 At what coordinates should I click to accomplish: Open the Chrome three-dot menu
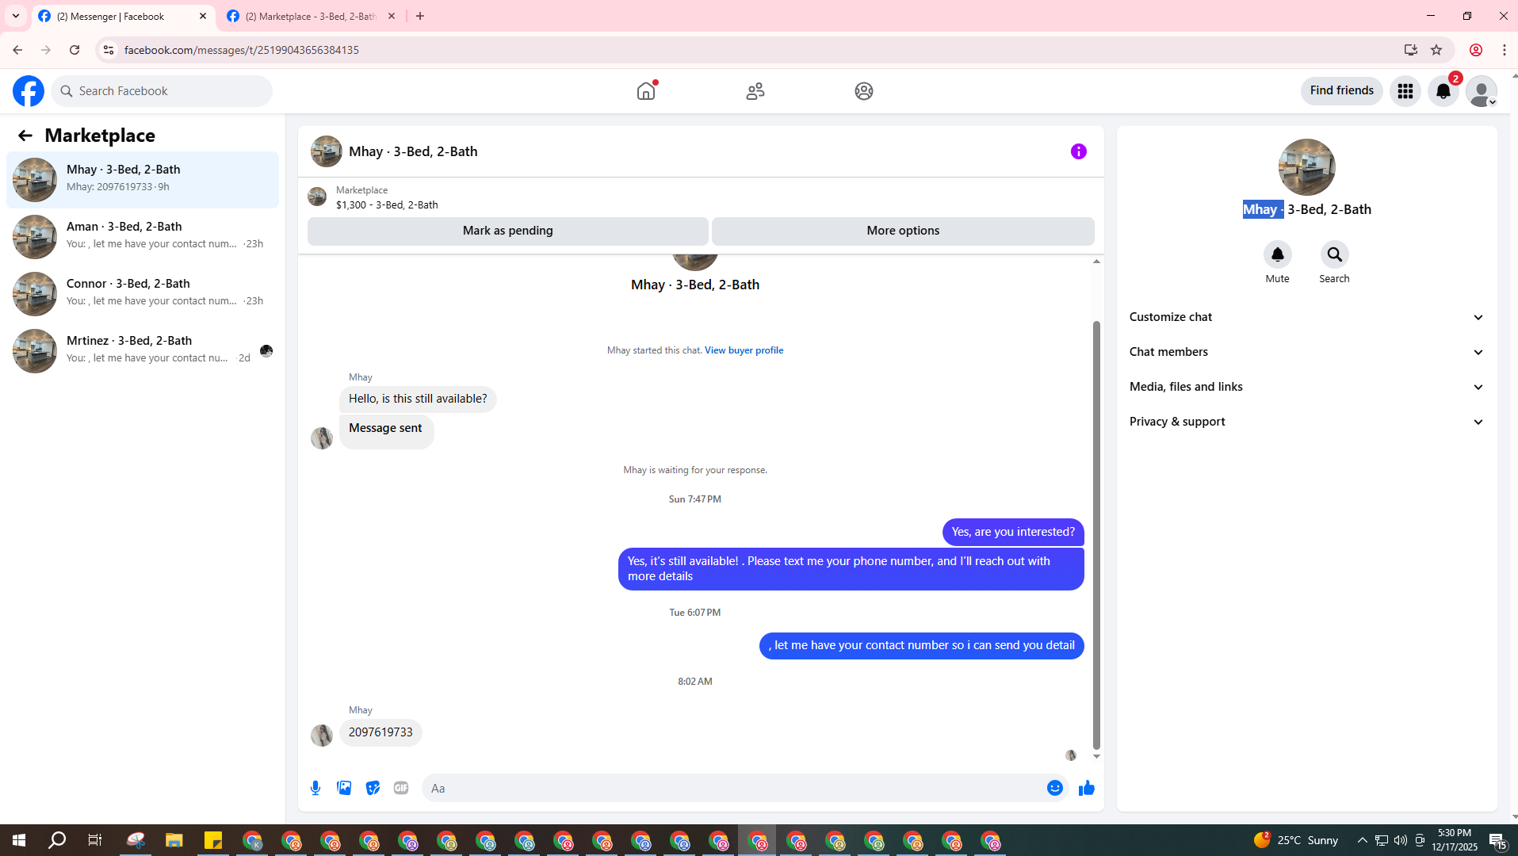tap(1504, 50)
